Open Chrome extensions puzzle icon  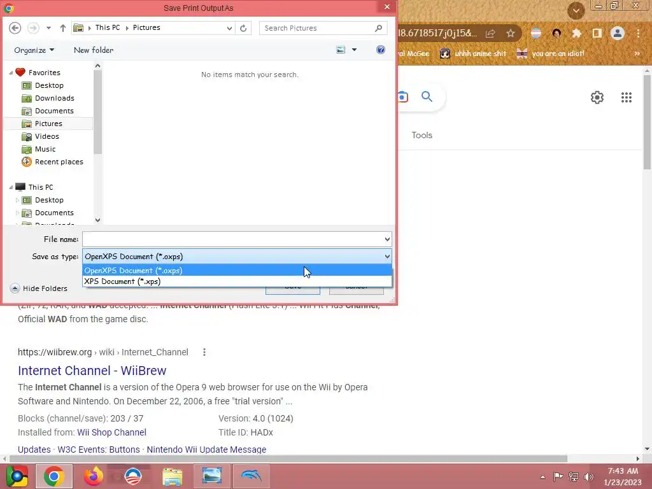point(576,33)
